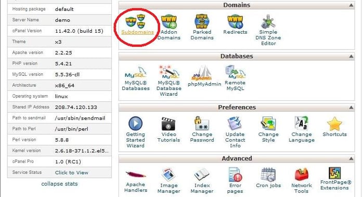This screenshot has height=197, width=363.
Task: Open Apache Handlers
Action: 136,175
